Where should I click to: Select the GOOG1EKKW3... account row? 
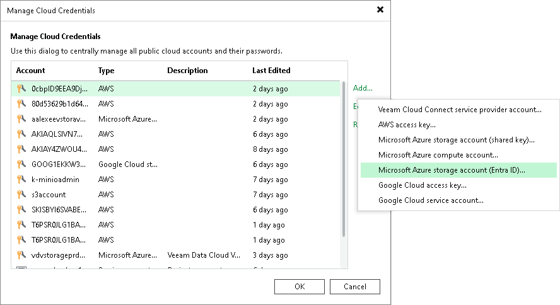tap(175, 164)
